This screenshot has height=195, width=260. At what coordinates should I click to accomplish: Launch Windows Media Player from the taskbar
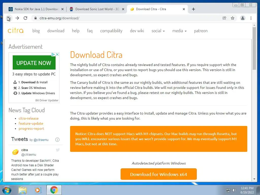38,190
